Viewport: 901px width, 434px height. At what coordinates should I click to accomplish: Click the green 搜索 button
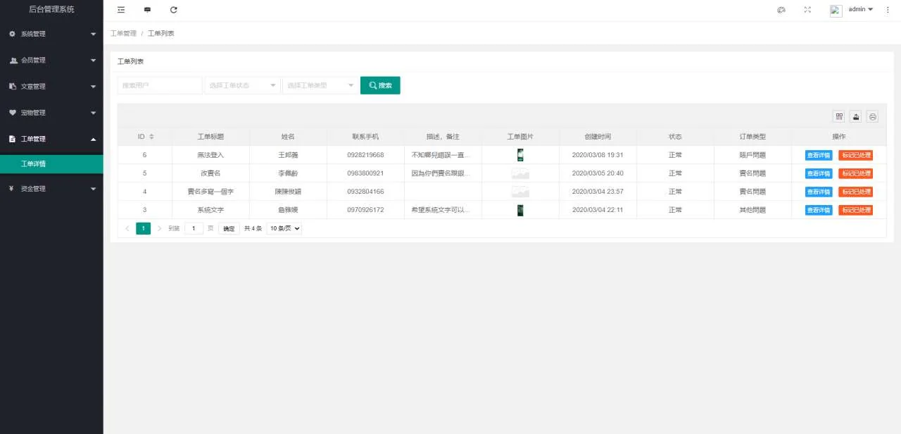pyautogui.click(x=380, y=85)
